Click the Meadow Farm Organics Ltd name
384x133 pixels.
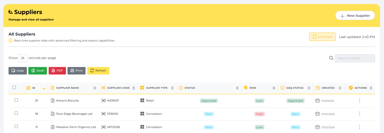point(76,127)
